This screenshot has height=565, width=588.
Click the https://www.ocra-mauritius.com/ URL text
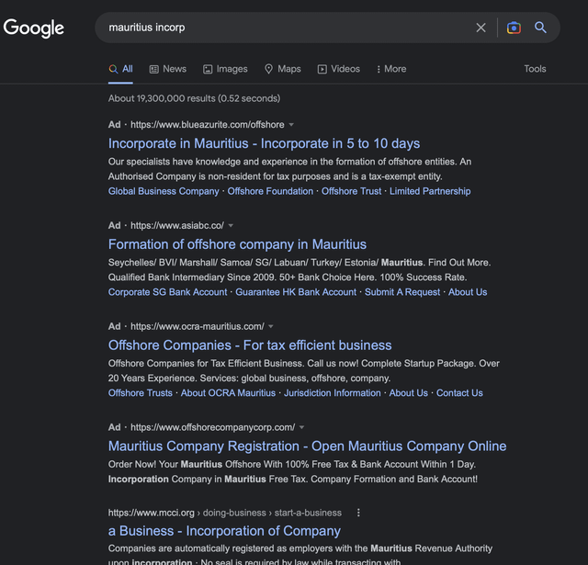point(198,326)
